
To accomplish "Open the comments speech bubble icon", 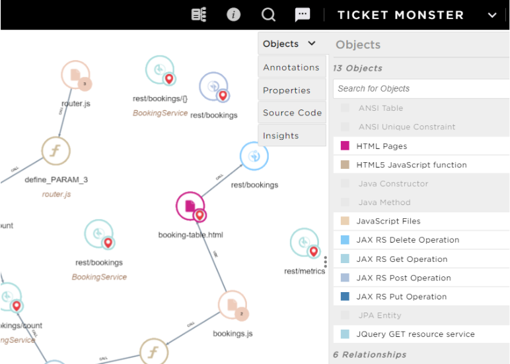I will tap(303, 15).
